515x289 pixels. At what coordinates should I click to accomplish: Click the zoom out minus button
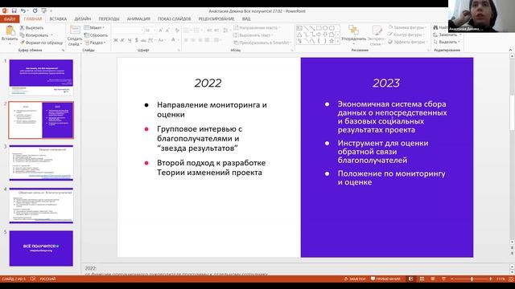[452, 279]
